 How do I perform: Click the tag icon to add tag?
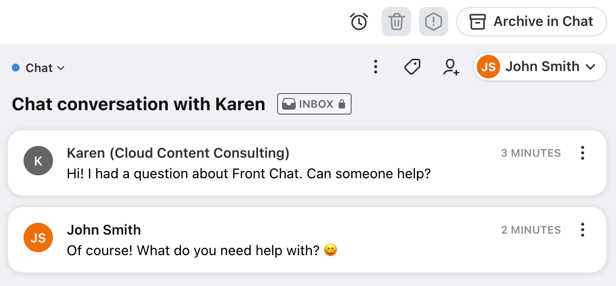click(x=412, y=67)
